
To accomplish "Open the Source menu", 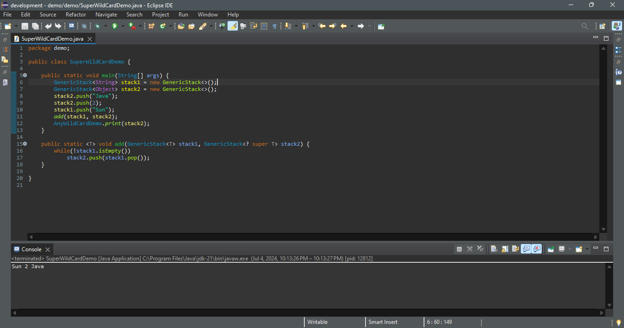I will pos(48,15).
